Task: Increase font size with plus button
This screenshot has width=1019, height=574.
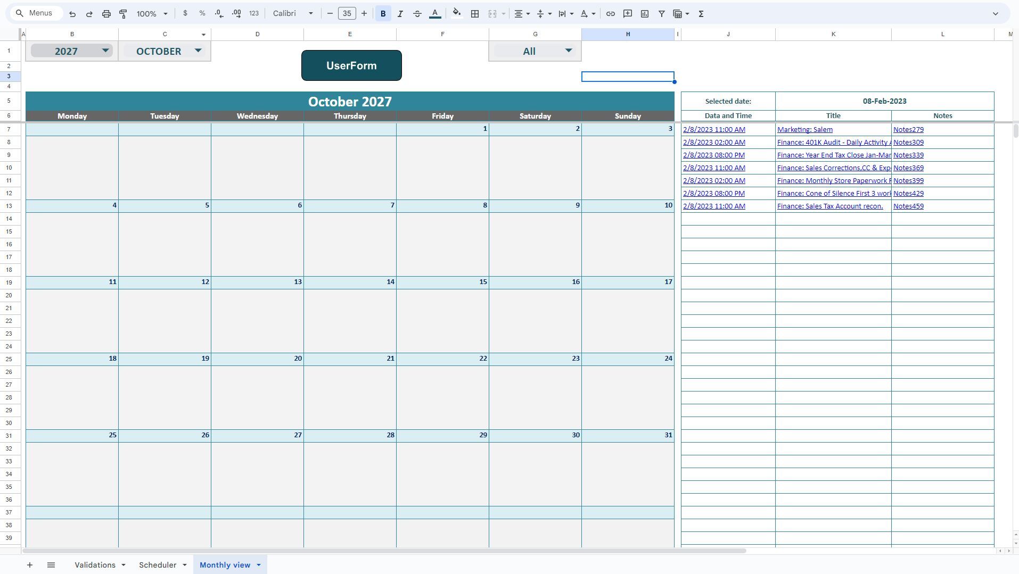Action: 364,14
